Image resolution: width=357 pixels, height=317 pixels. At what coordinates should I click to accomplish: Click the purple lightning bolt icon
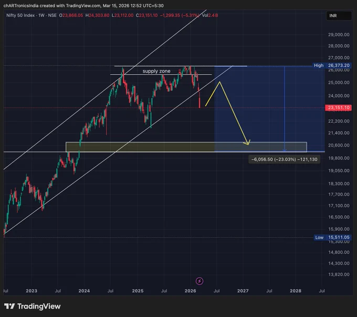coord(199,281)
